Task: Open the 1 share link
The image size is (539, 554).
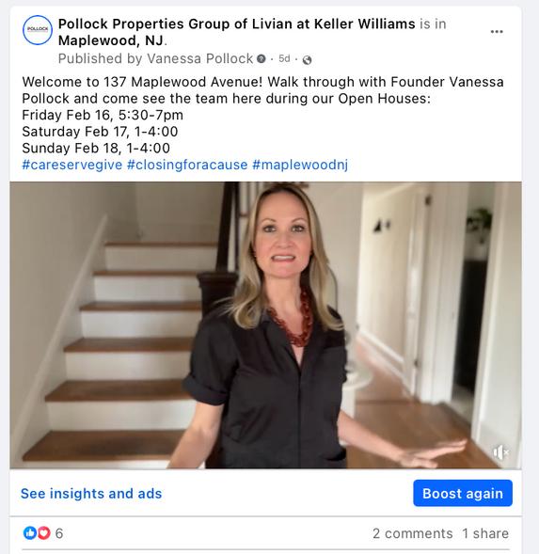Action: point(485,533)
